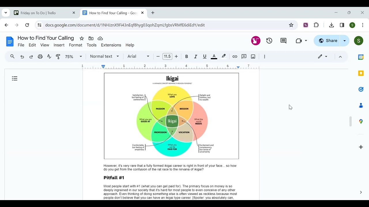Open the Contacts side panel icon
Screen dimensions: 369x207
click(361, 106)
